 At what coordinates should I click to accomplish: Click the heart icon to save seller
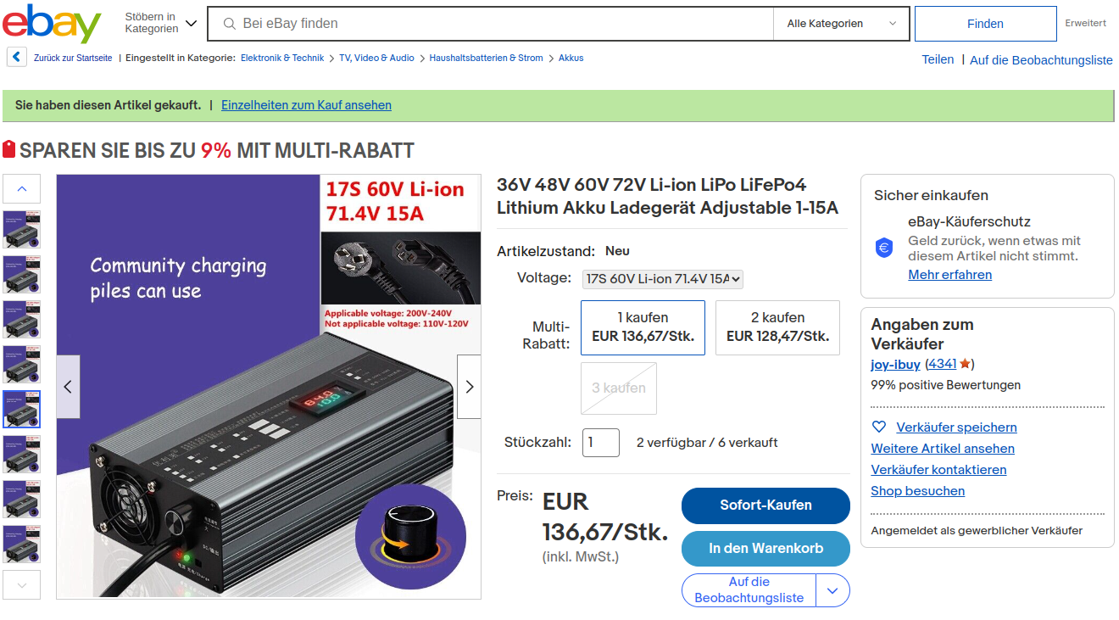pos(879,427)
